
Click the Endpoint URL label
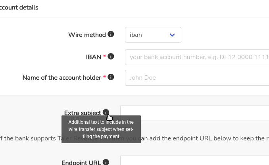pos(81,163)
